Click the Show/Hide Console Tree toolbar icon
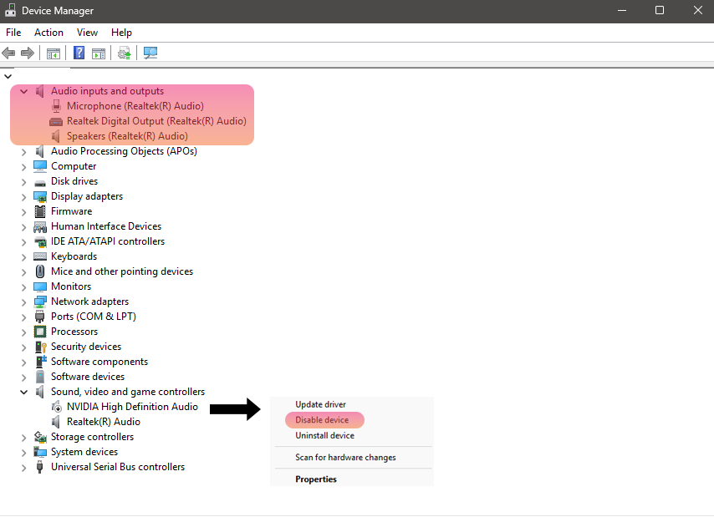This screenshot has width=714, height=517. click(x=54, y=53)
